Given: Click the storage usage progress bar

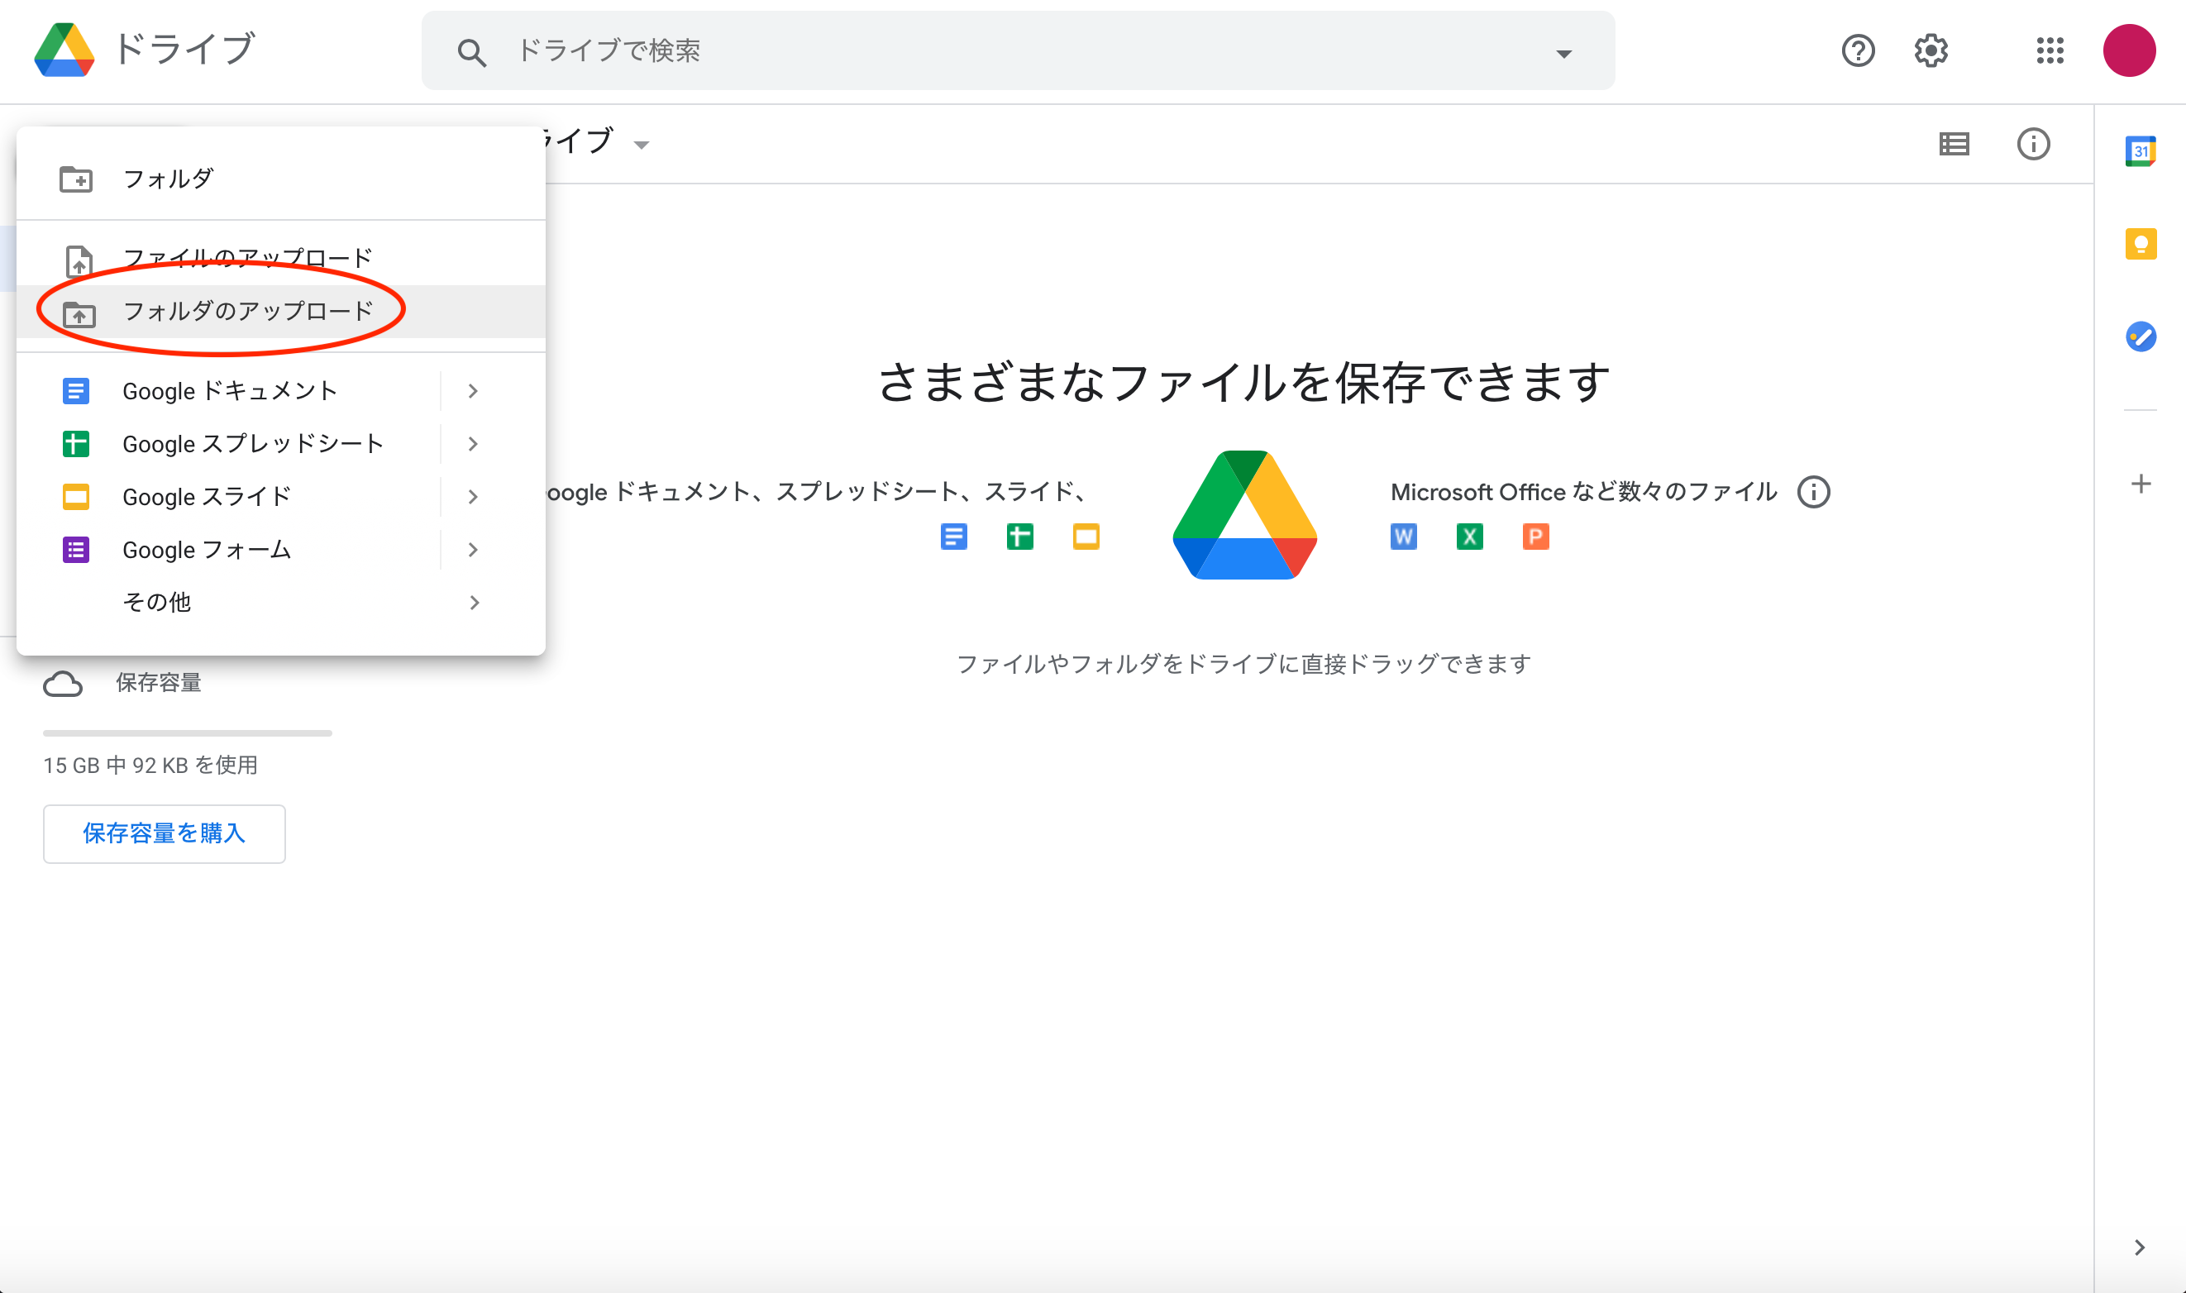Looking at the screenshot, I should point(188,733).
